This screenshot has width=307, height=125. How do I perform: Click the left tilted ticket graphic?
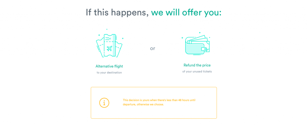coord(100,48)
